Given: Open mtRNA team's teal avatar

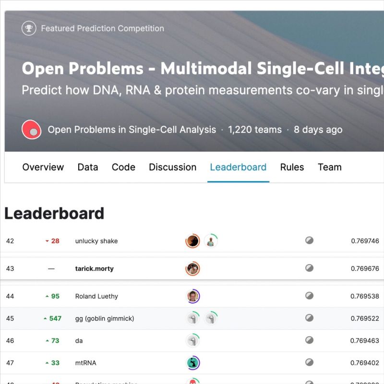Looking at the screenshot, I should [x=193, y=363].
